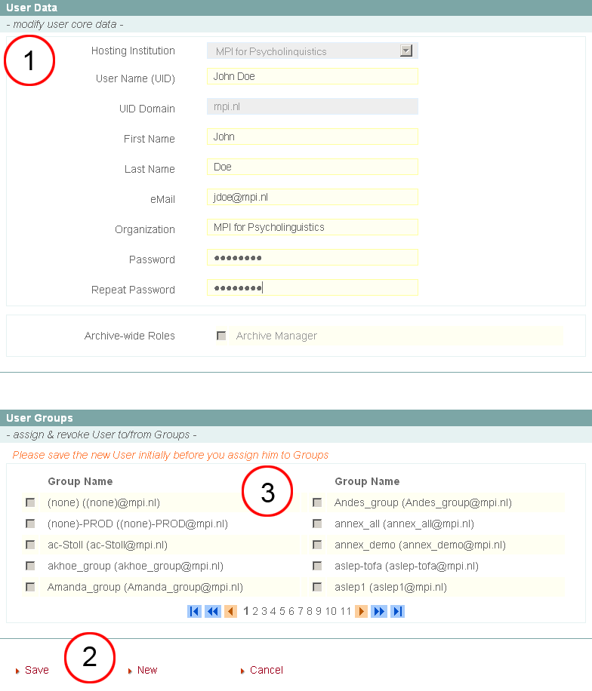Click the User Name (UID) field

tap(312, 76)
